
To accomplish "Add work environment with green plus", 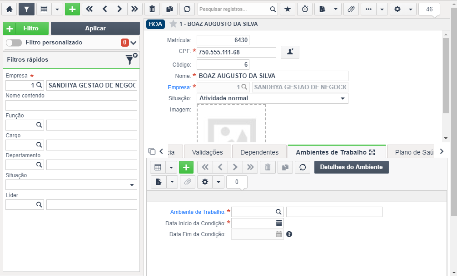I will 186,167.
